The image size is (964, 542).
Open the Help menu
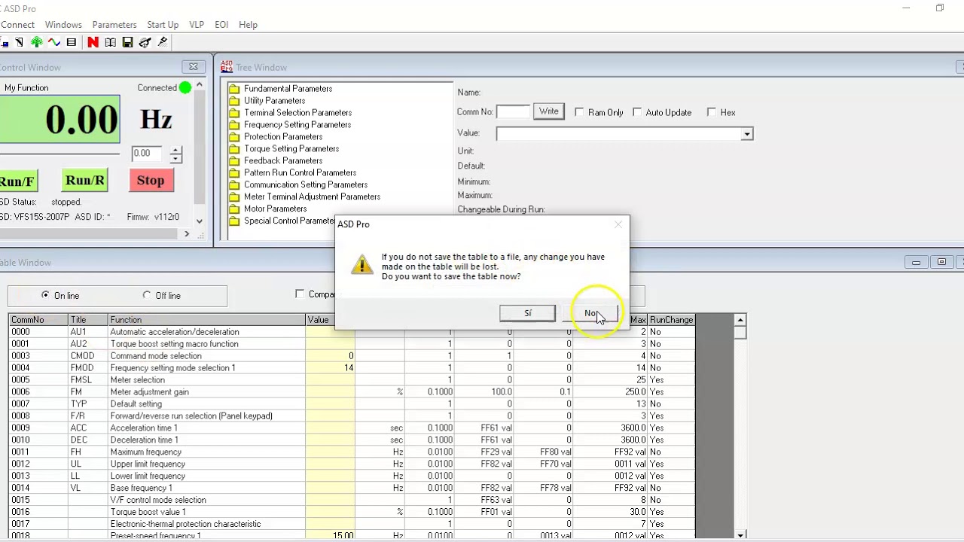(248, 25)
